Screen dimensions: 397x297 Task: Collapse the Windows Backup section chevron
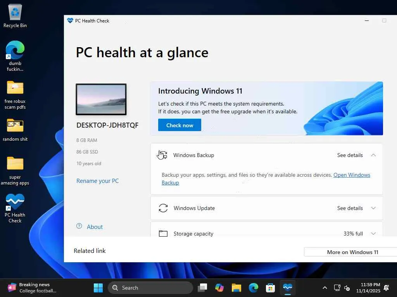coord(373,155)
